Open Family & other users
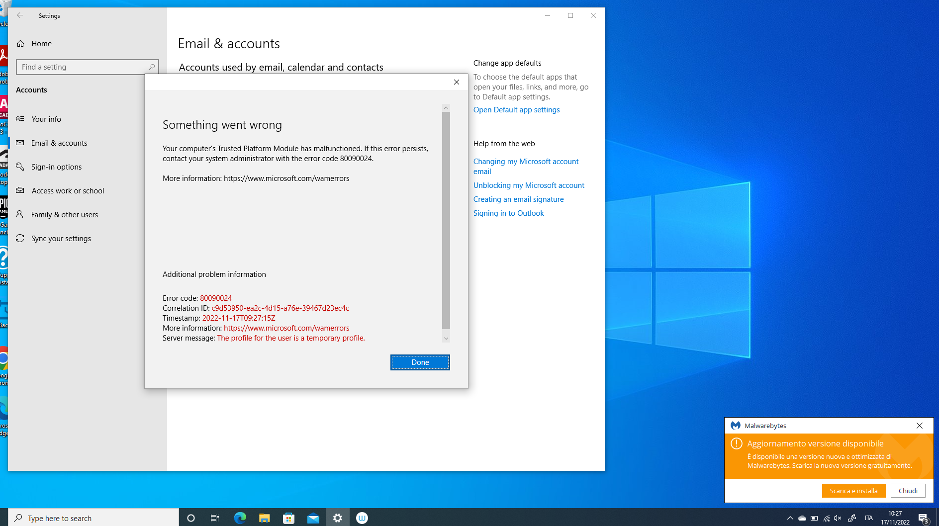The width and height of the screenshot is (939, 526). (65, 215)
